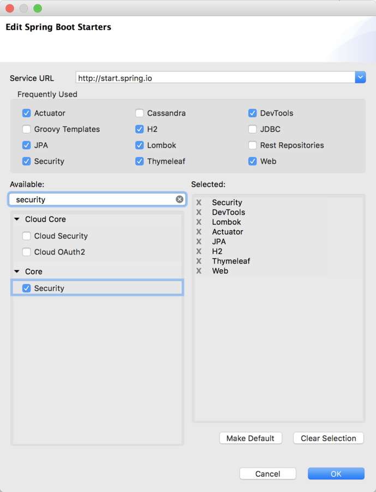Select the H2 entry in Selected list
The height and width of the screenshot is (492, 376).
pyautogui.click(x=217, y=251)
